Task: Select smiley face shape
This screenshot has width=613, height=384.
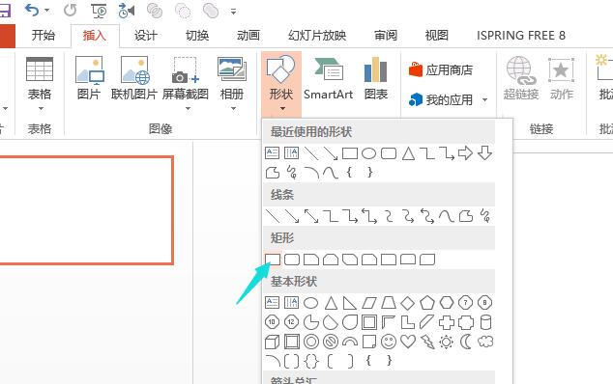Action: coord(389,342)
